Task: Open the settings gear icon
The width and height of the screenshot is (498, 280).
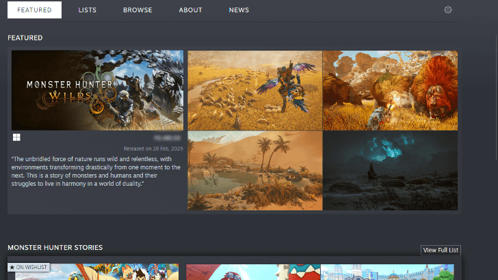Action: (448, 10)
